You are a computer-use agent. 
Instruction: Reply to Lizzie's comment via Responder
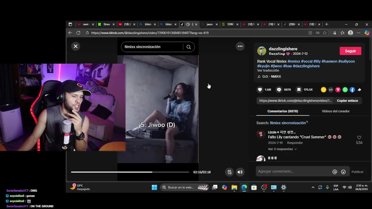(295, 143)
